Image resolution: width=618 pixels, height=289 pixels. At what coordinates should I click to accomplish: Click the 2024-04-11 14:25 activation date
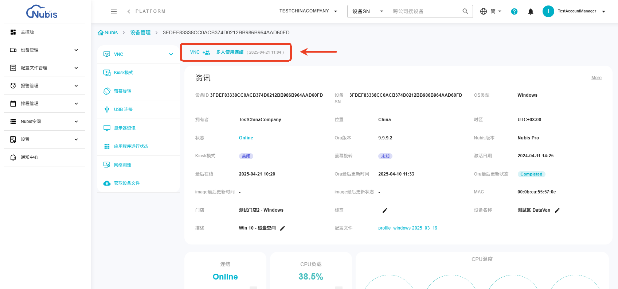(x=536, y=156)
